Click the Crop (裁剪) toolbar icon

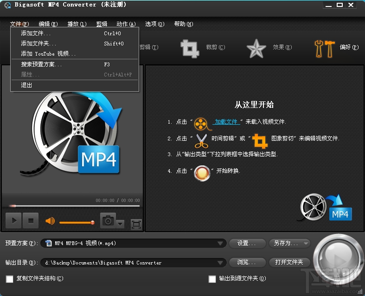pos(190,48)
